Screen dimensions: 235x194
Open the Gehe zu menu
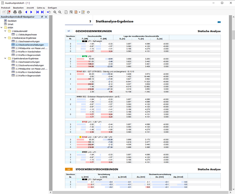click(41, 8)
